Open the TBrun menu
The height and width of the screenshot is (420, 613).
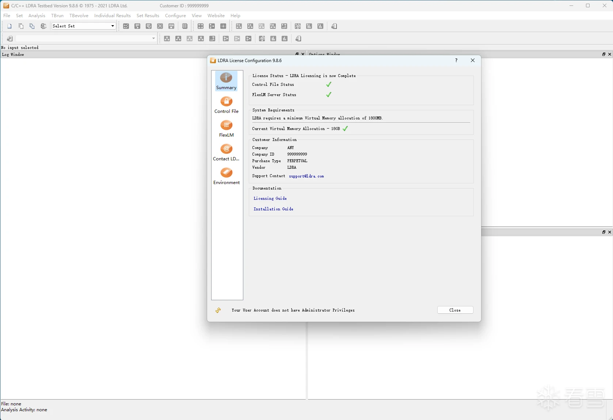tap(57, 16)
